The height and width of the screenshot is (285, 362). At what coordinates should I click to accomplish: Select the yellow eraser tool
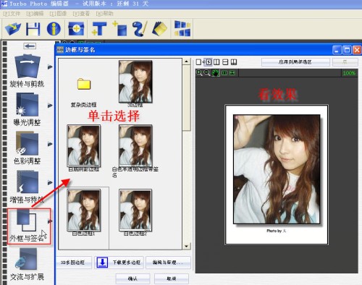[x=160, y=29]
